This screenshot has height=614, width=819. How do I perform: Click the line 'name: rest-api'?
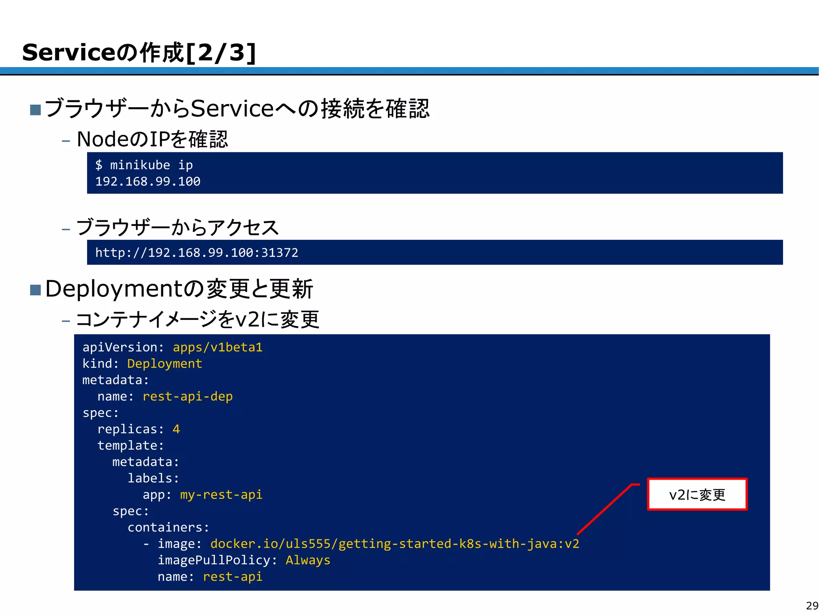[210, 576]
